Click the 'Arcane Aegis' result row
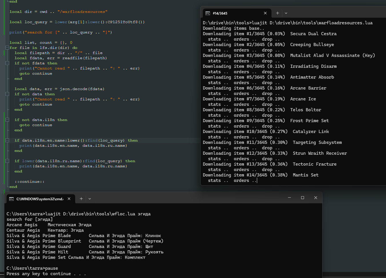The image size is (386, 278). point(49,225)
